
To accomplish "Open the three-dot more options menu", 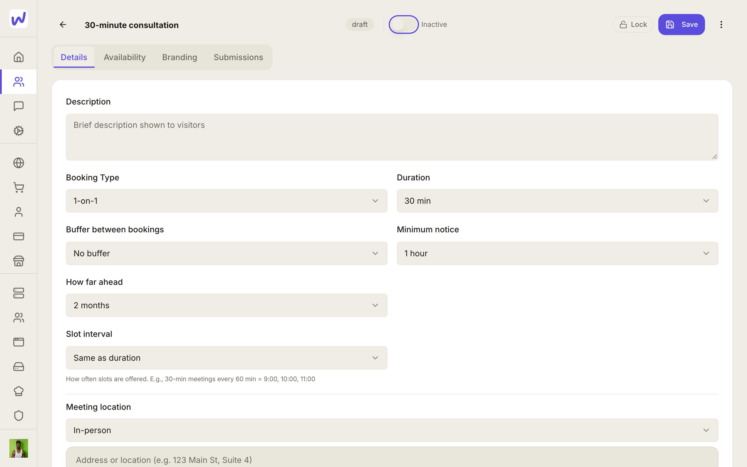I will click(x=721, y=25).
